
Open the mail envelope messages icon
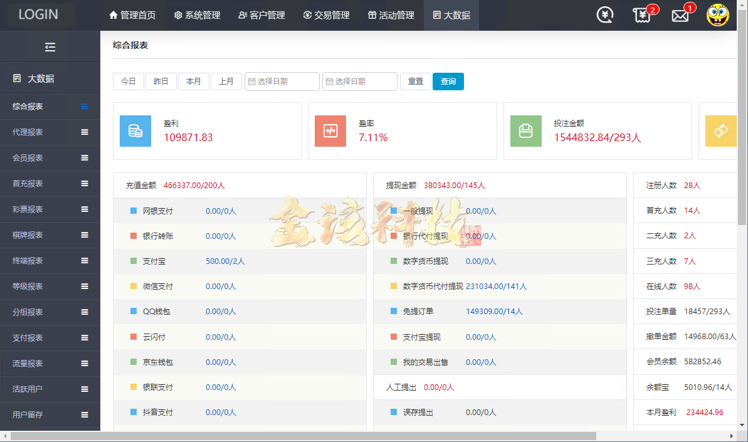pyautogui.click(x=680, y=16)
